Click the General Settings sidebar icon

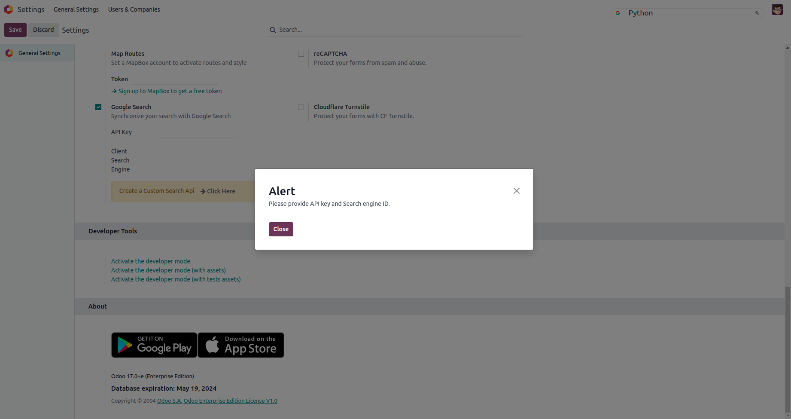pyautogui.click(x=9, y=53)
